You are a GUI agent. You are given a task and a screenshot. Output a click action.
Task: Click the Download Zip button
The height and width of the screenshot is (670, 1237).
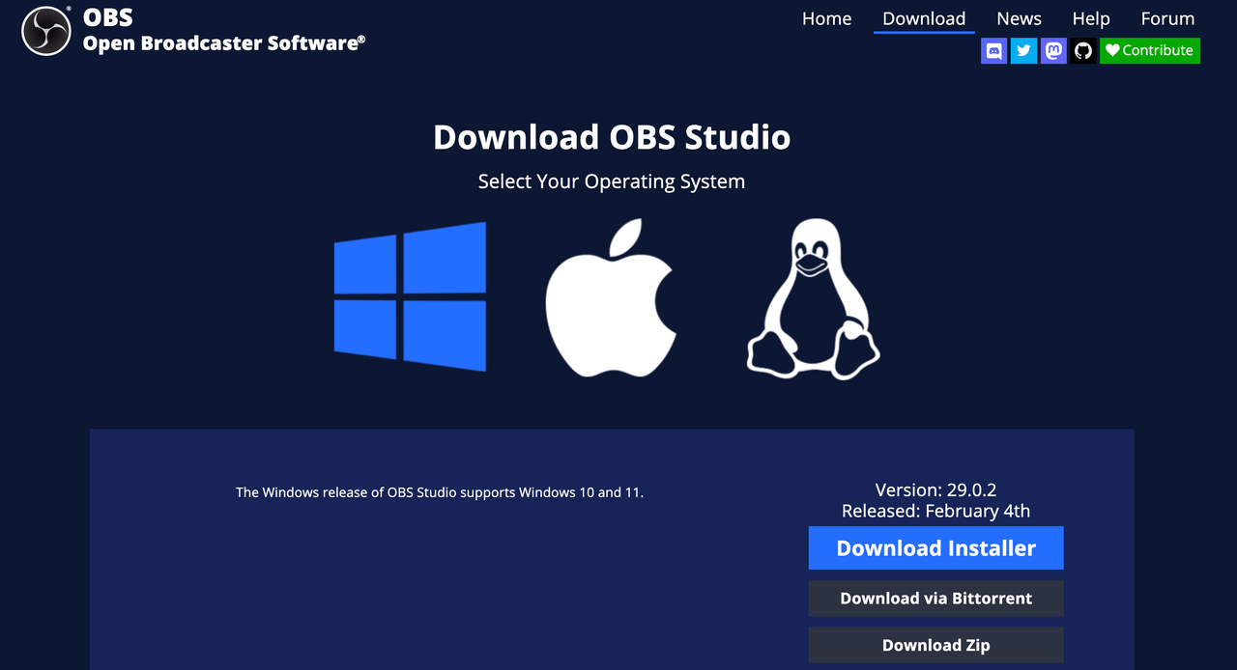click(935, 646)
